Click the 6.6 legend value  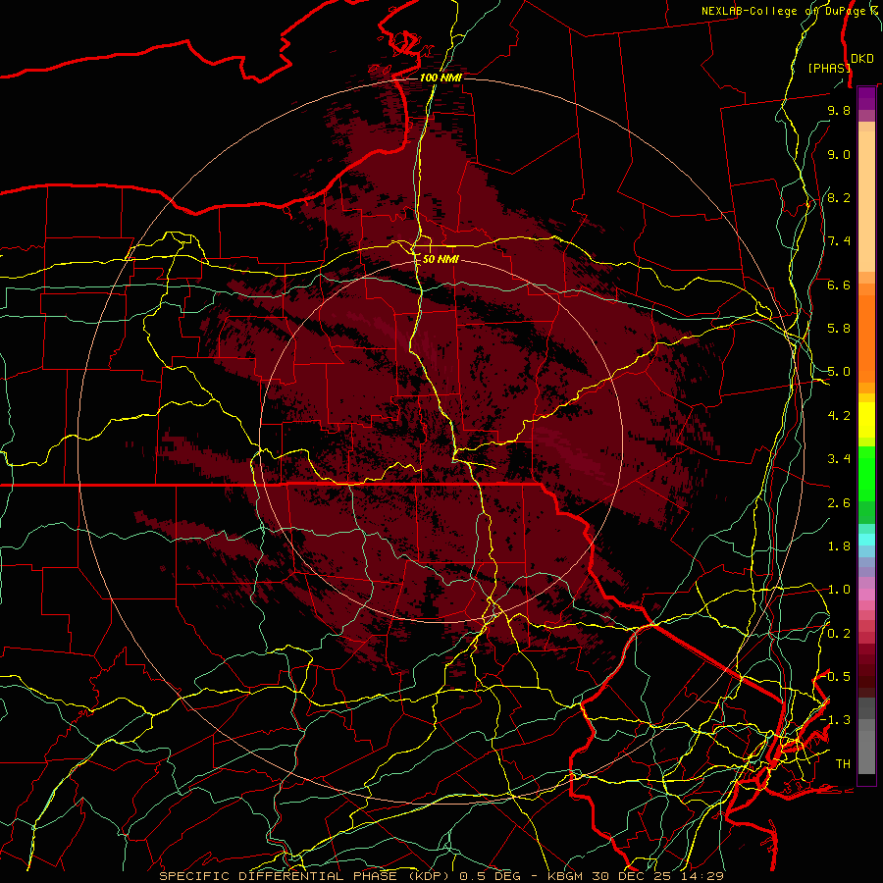[839, 285]
